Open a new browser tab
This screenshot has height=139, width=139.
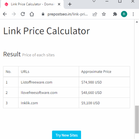[70, 4]
